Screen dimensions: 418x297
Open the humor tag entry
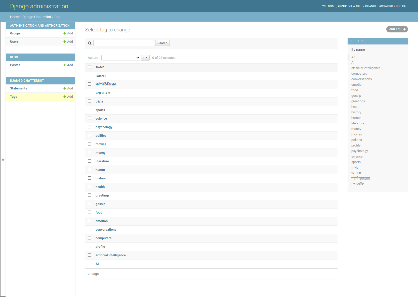coord(100,170)
